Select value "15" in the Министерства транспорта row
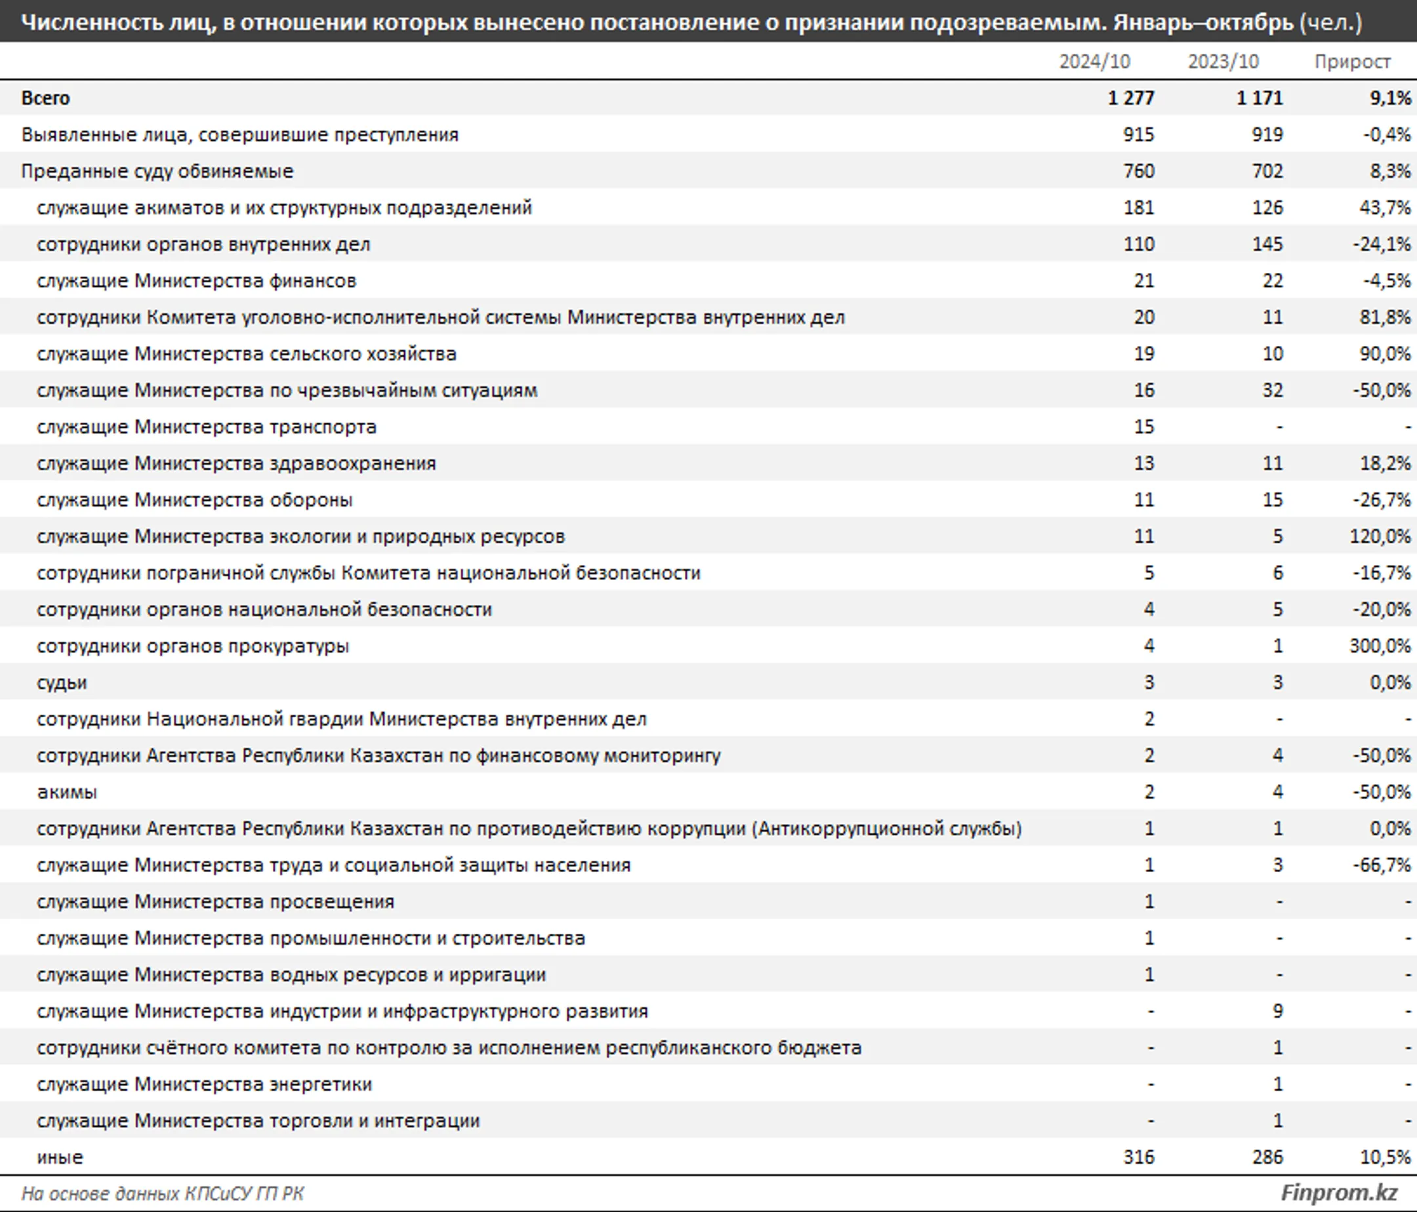 point(1144,427)
